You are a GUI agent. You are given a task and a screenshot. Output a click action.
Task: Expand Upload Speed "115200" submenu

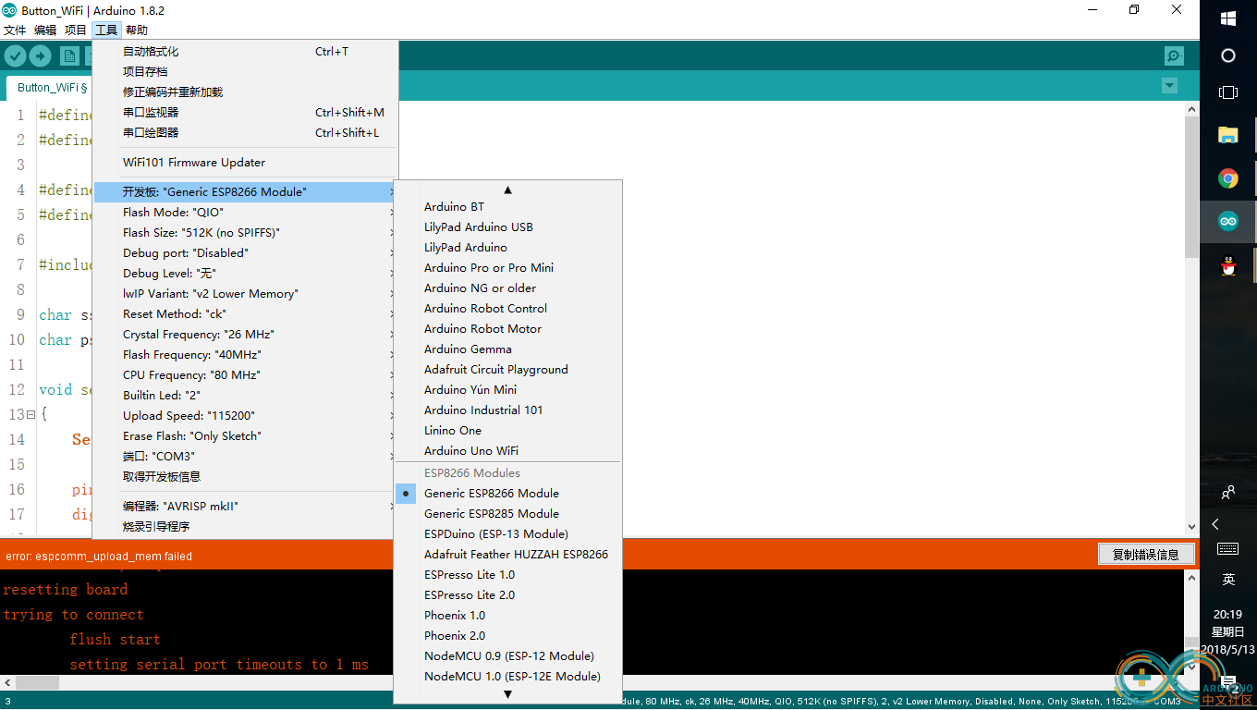246,416
